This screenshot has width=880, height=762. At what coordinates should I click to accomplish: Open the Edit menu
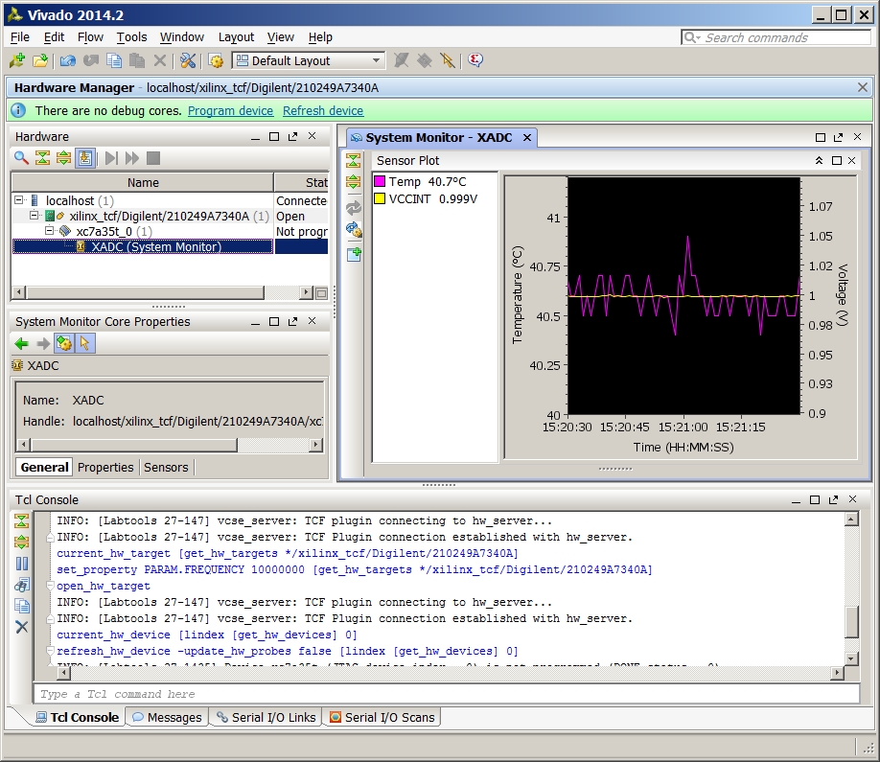coord(54,37)
